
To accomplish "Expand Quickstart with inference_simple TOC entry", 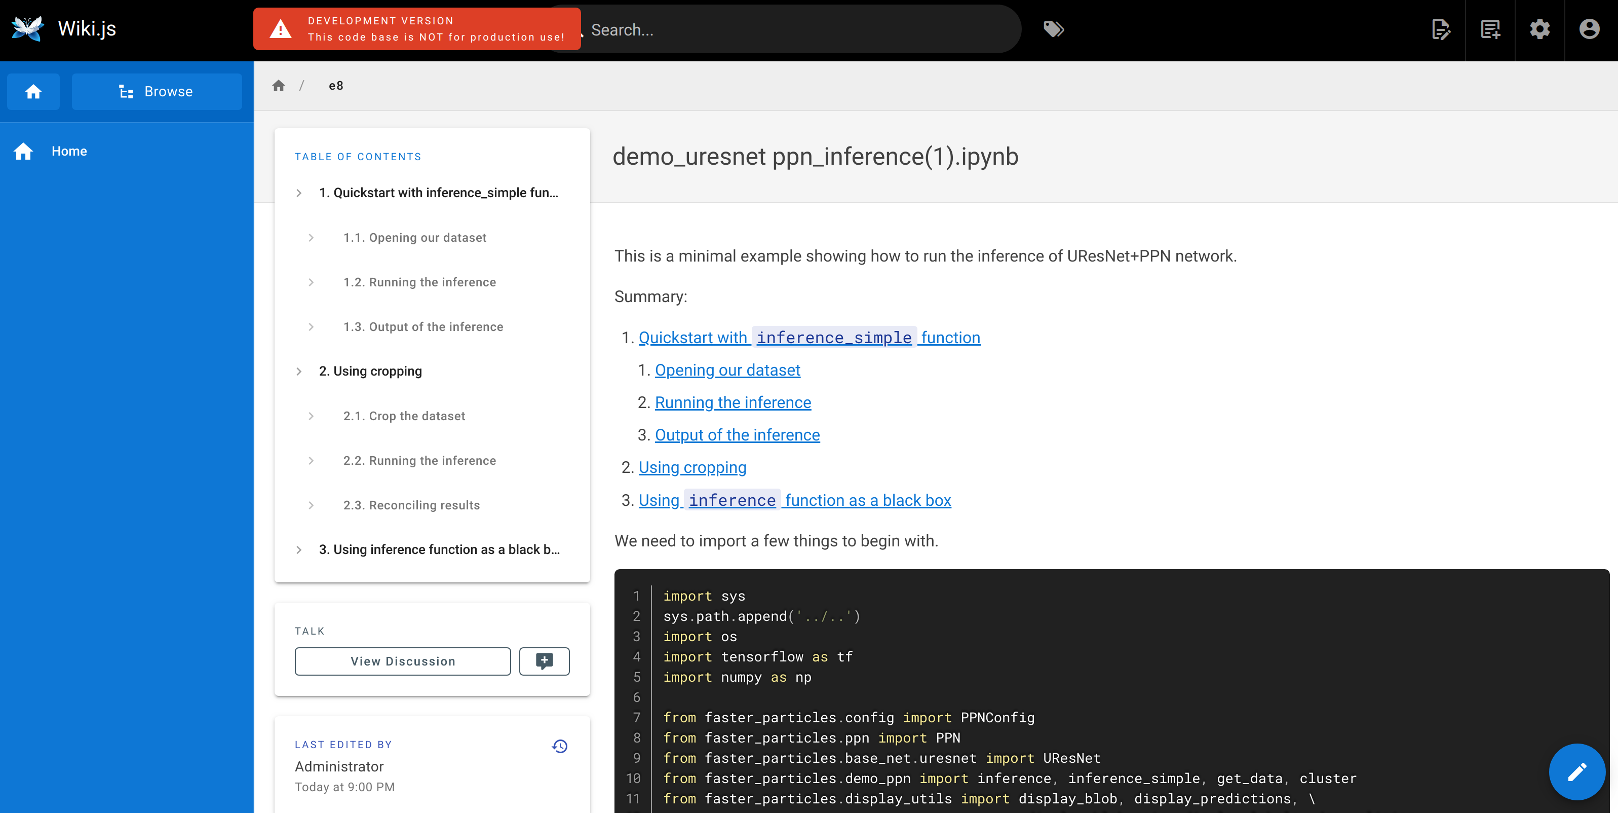I will coord(299,193).
